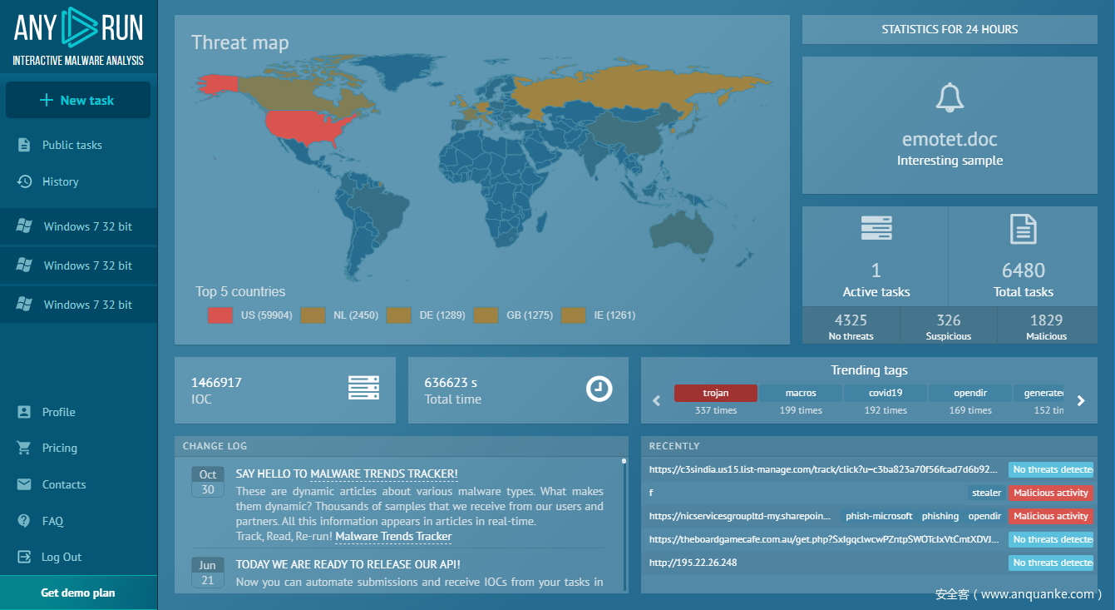Viewport: 1115px width, 610px height.
Task: Click the 636623 s total time value
Action: pyautogui.click(x=451, y=383)
